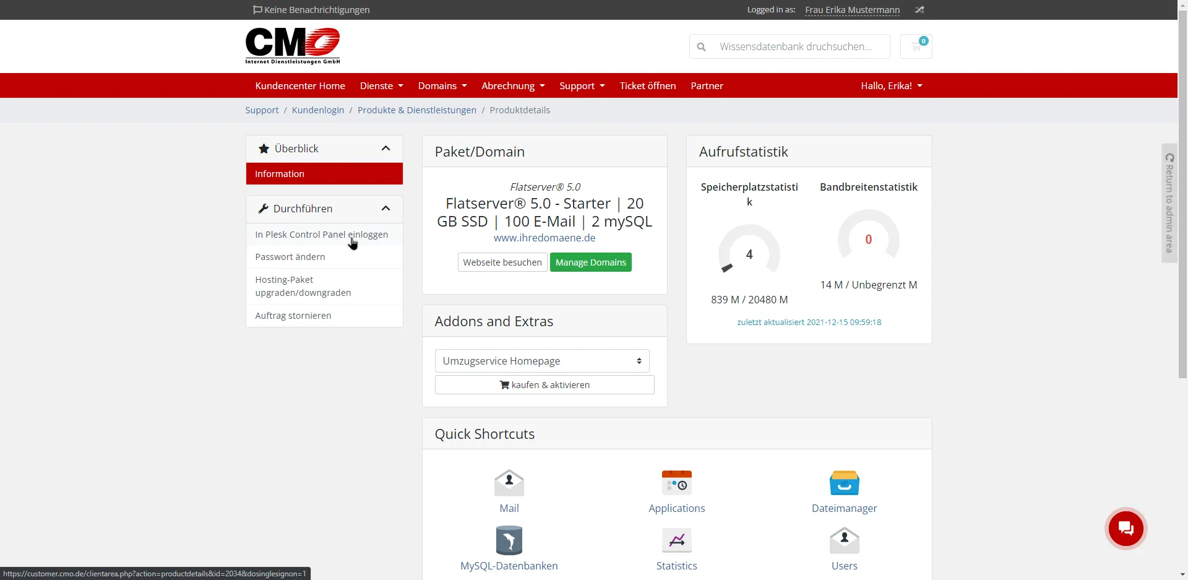Click the 14 M / Unbegrenzt M value
This screenshot has height=580, width=1188.
869,285
